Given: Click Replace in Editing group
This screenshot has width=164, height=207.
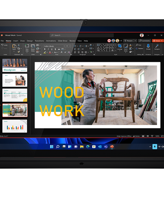Looking at the screenshot, I should 139,49.
